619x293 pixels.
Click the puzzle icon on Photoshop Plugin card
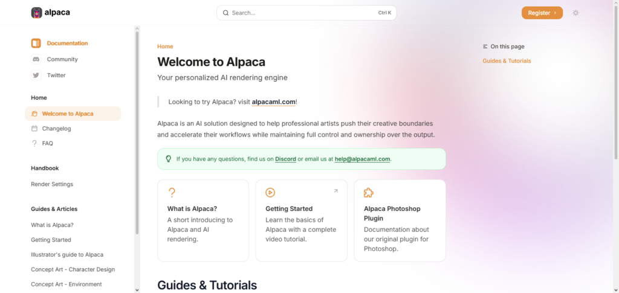click(369, 193)
